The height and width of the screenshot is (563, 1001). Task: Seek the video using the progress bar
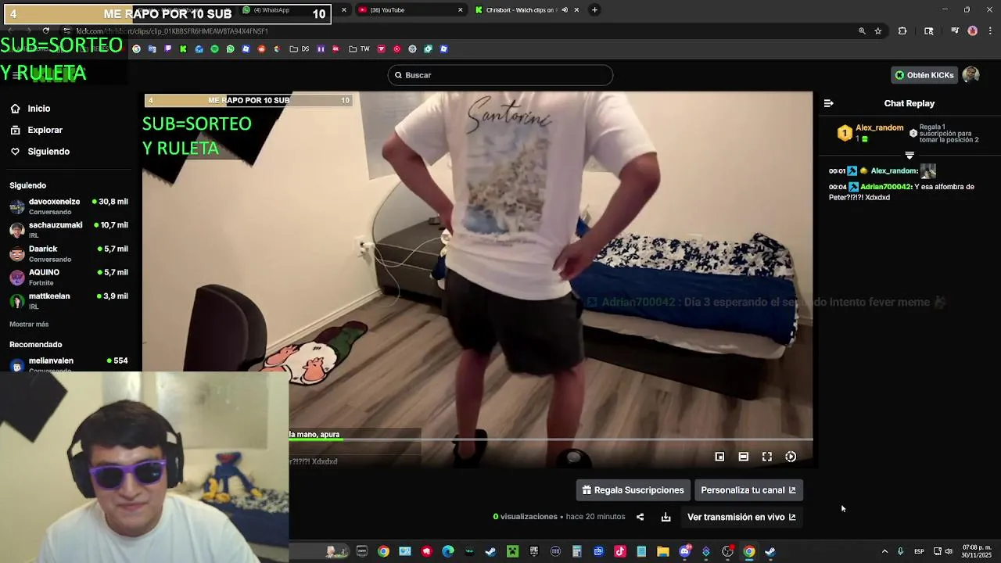point(551,439)
